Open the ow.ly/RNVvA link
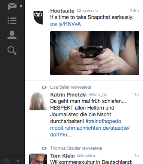The height and width of the screenshot is (164, 143). [x=66, y=24]
